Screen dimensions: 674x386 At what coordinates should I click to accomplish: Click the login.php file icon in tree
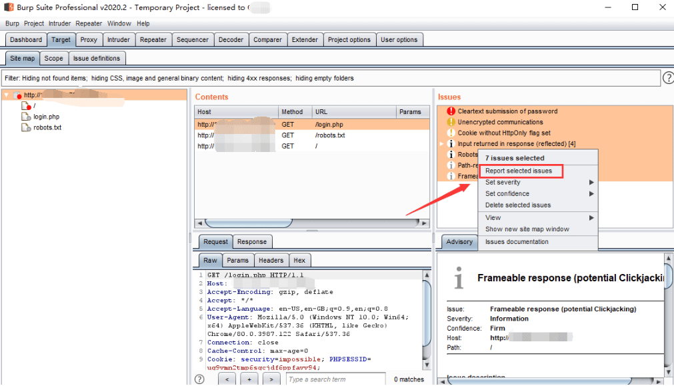point(26,117)
